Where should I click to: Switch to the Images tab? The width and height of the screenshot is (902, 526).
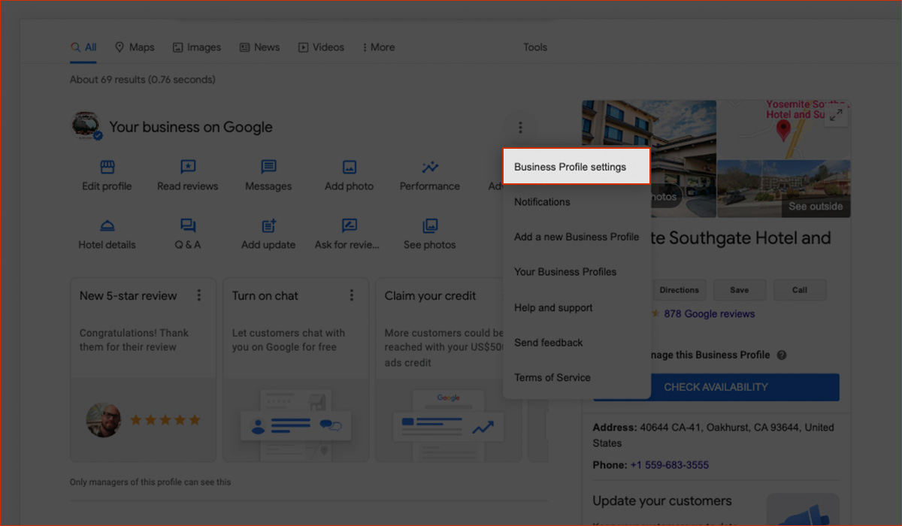click(x=197, y=47)
